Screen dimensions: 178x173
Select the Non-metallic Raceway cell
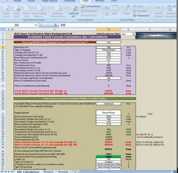tap(109, 167)
